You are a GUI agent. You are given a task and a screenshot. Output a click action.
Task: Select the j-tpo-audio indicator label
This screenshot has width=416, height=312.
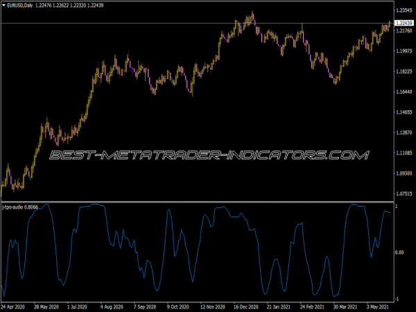(x=19, y=207)
